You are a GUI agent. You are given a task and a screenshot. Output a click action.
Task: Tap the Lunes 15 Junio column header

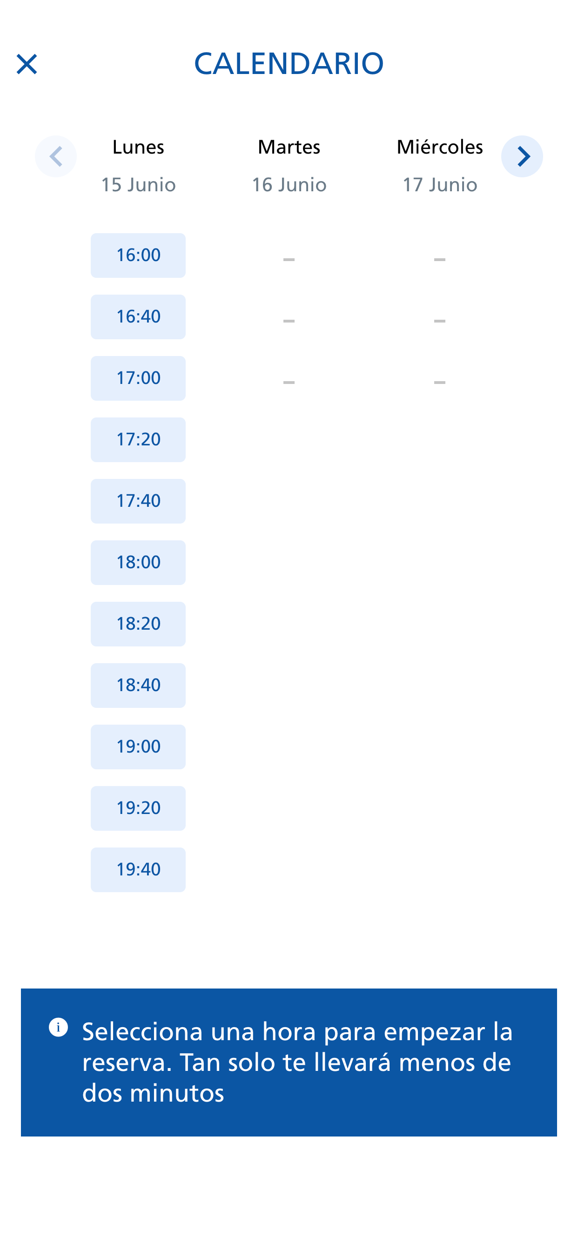138,166
